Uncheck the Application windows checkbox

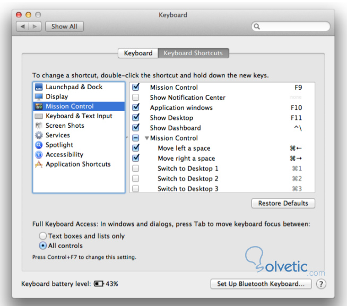(x=136, y=107)
